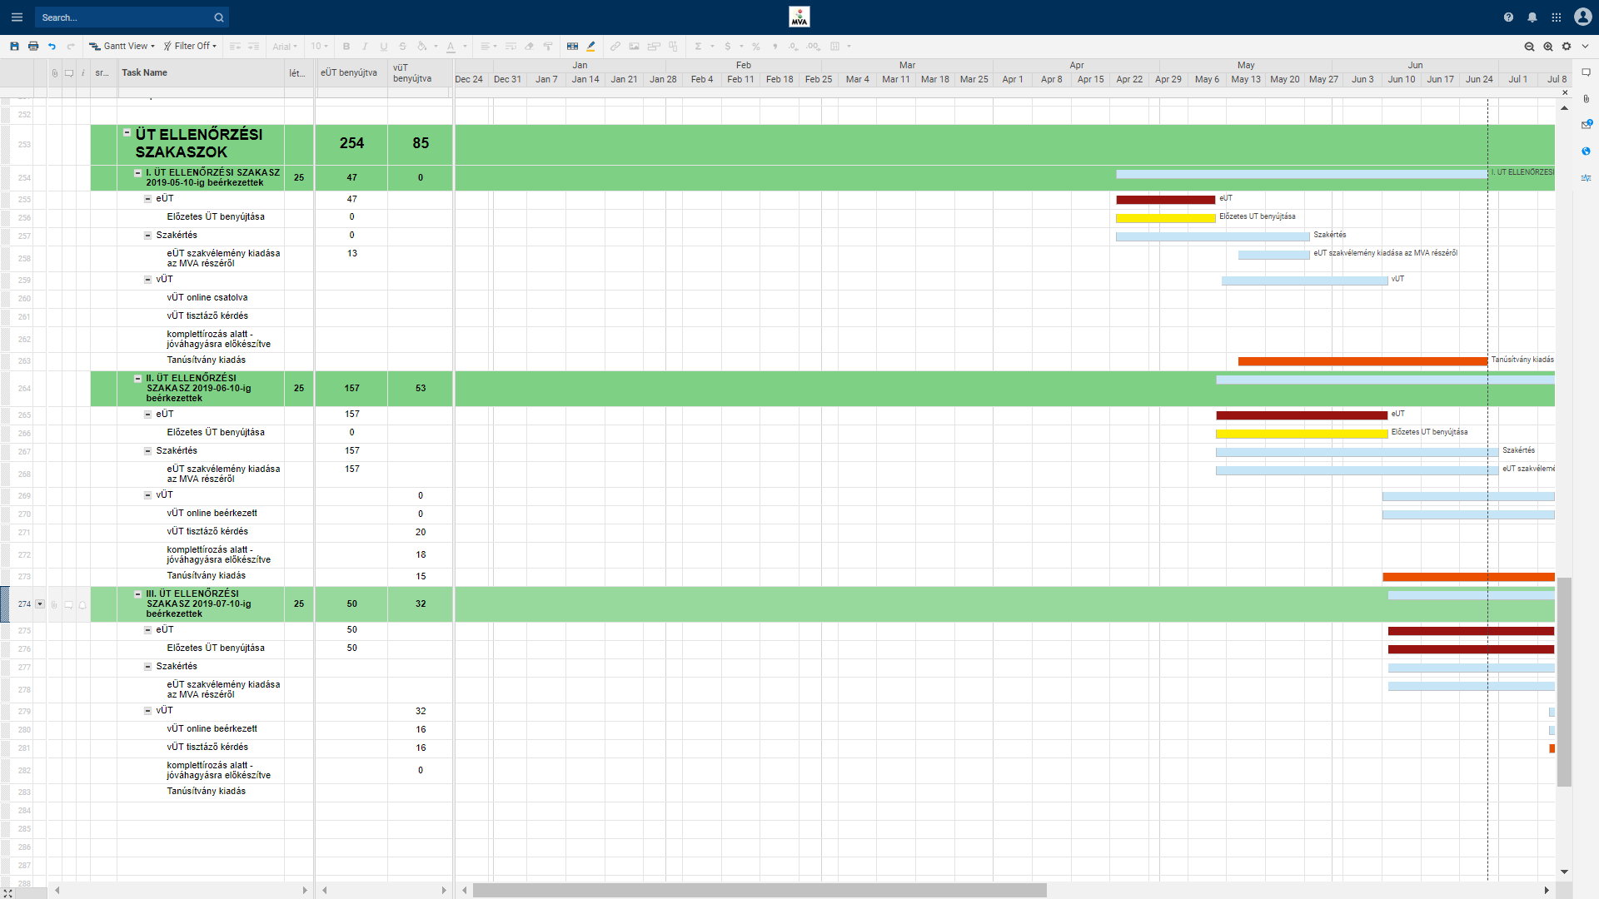This screenshot has width=1599, height=899.
Task: Open the notifications bell
Action: [1532, 17]
